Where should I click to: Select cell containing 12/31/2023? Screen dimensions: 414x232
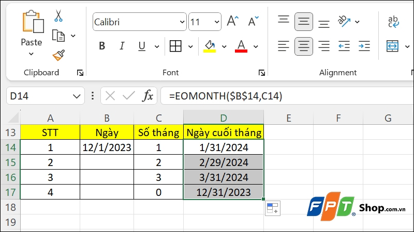click(x=224, y=192)
